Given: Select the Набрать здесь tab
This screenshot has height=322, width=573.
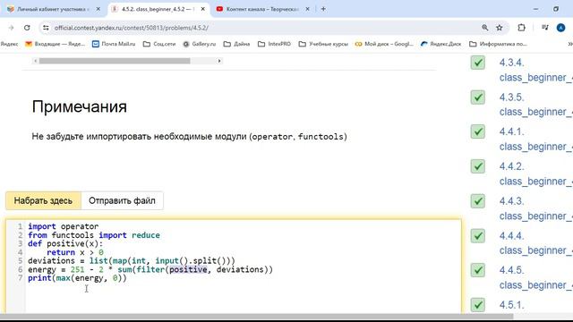Looking at the screenshot, I should [x=43, y=200].
